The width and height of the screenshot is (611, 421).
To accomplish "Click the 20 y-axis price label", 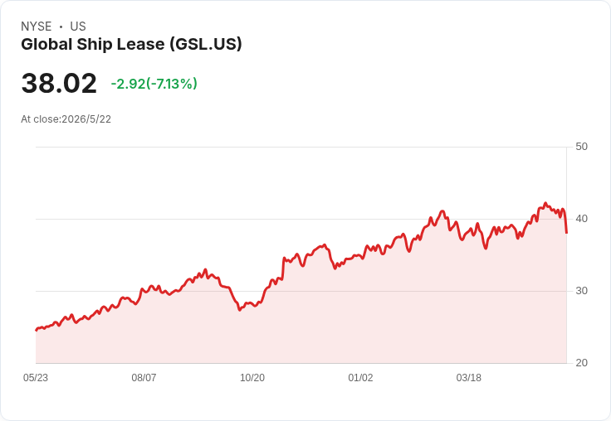I will coord(581,363).
